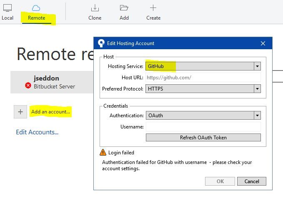Click the Preferred Protocol dropdown arrow
This screenshot has width=283, height=204.
[x=258, y=89]
